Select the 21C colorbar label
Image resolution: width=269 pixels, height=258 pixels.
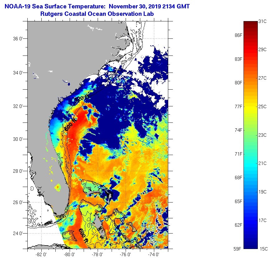[263, 163]
